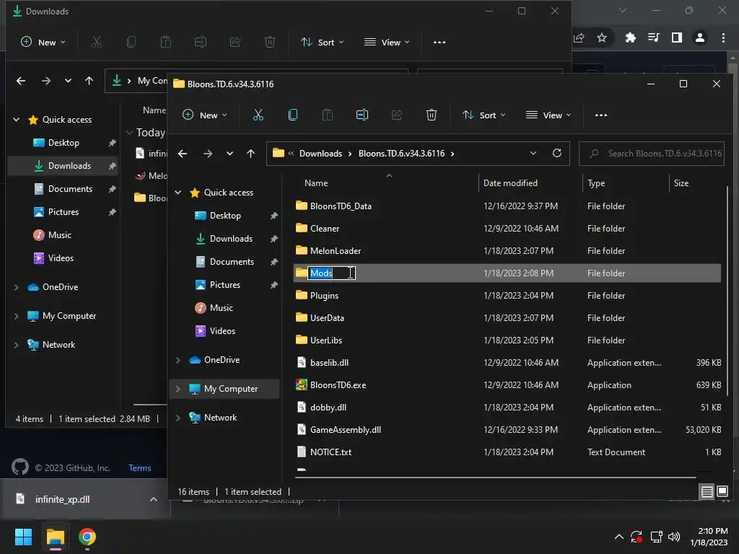Sort by Type column header
The height and width of the screenshot is (554, 739).
click(595, 183)
